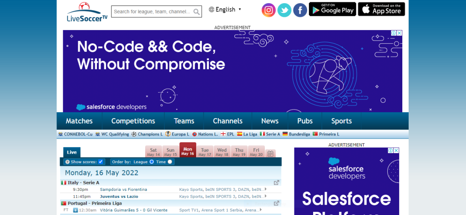Image resolution: width=466 pixels, height=215 pixels.
Task: Open the Italy - Serie A league heading
Action: click(83, 183)
